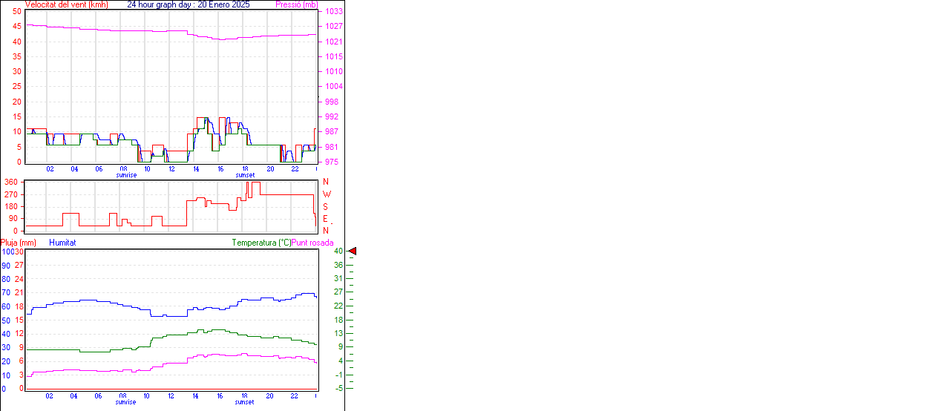
Task: Click the 'S' compass label on direction chart
Action: [325, 206]
